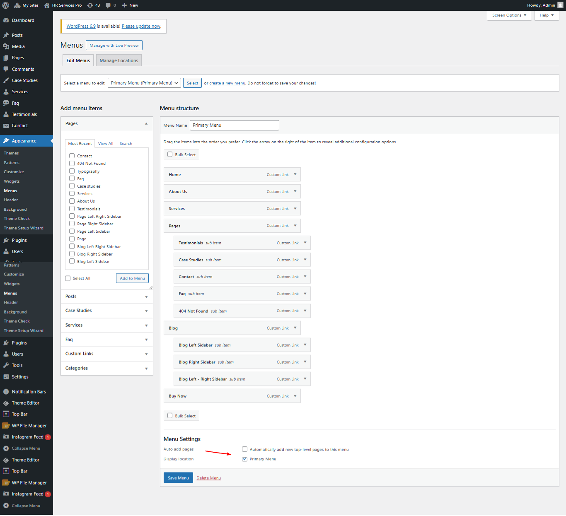Click the Contact envelope icon in sidebar
This screenshot has height=516, width=566.
(6, 125)
